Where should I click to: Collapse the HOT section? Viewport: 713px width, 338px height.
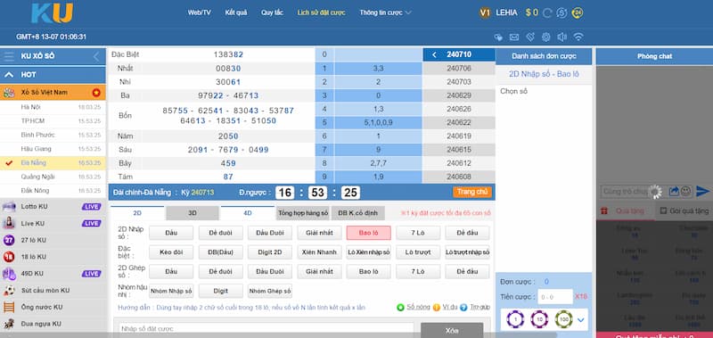tap(9, 75)
